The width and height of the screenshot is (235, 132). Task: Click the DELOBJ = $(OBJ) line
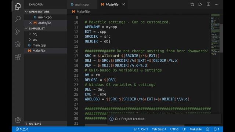pos(101,80)
